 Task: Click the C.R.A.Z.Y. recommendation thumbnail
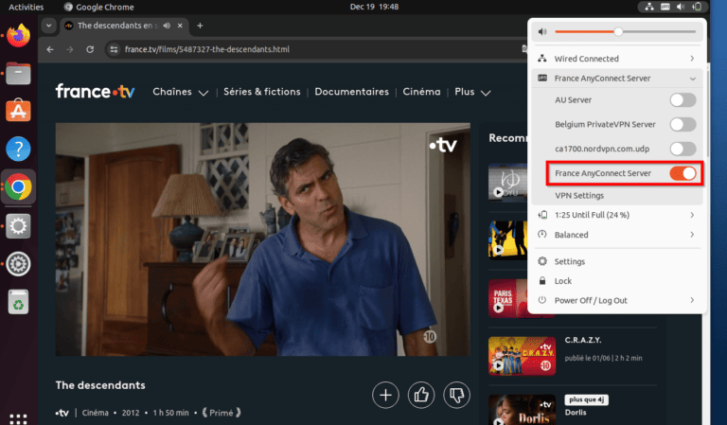[508, 355]
